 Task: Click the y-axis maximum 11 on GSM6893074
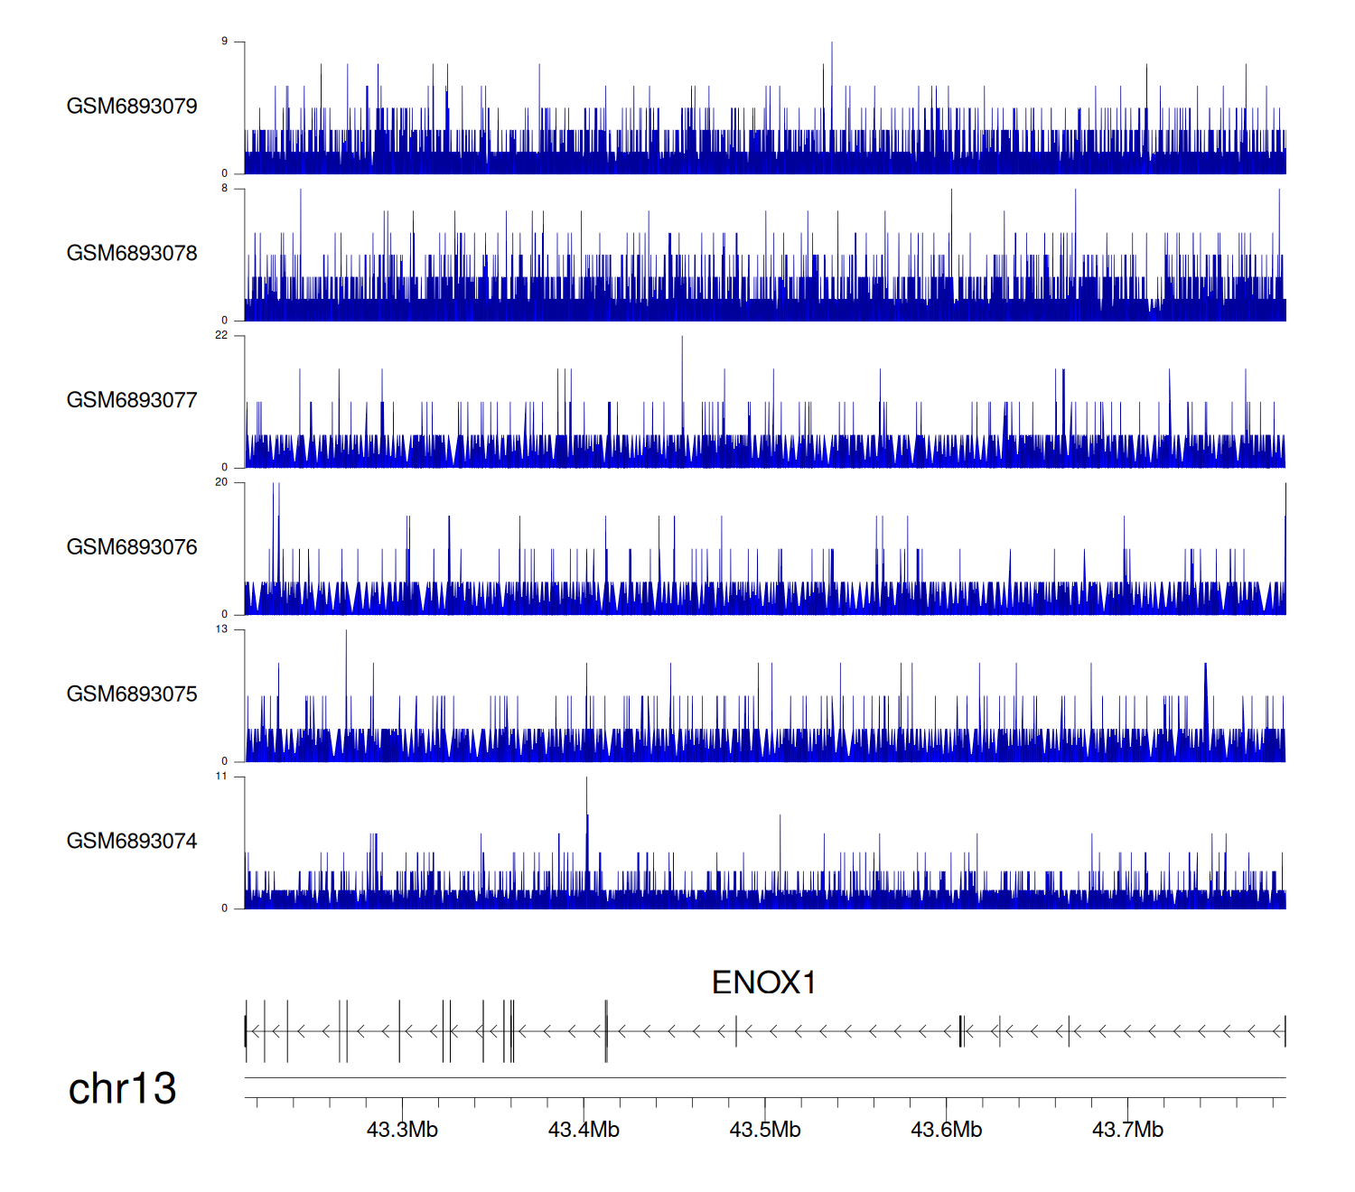click(x=221, y=777)
